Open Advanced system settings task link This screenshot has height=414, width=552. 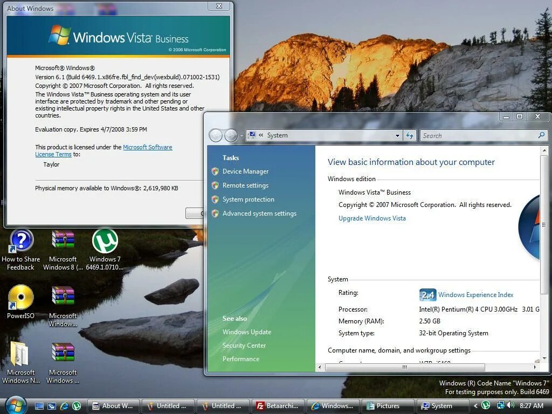[259, 213]
